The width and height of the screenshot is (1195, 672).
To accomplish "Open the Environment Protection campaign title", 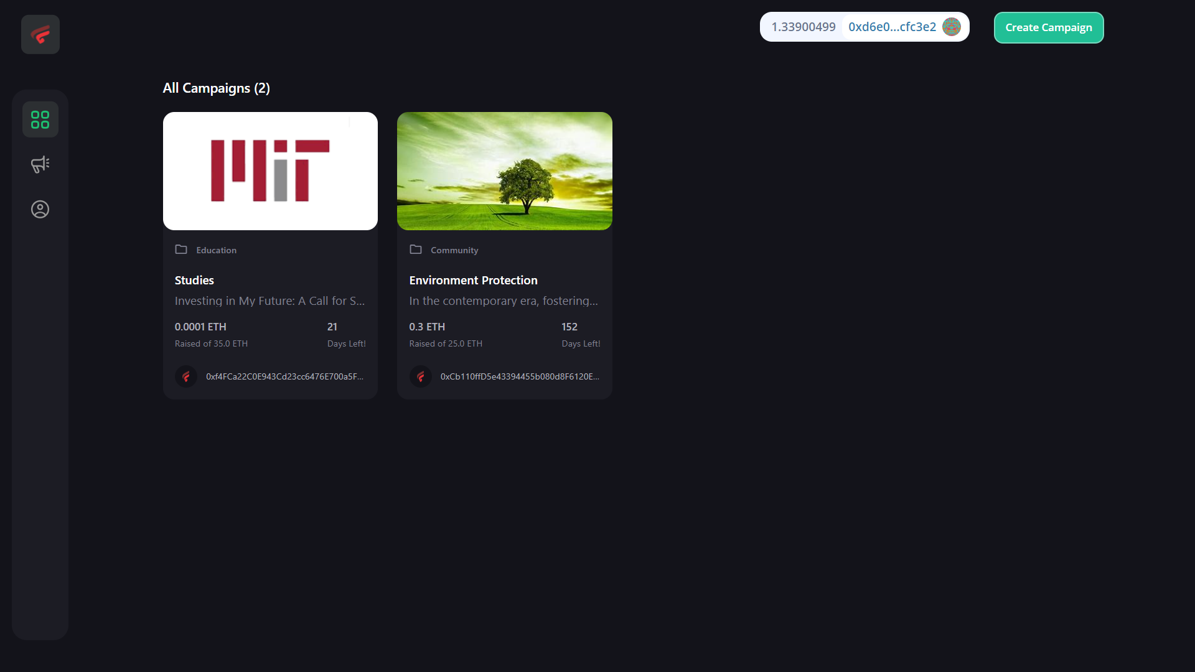I will 473,281.
